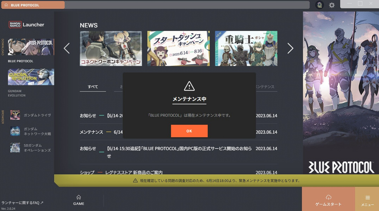Click the BLUE PROTOCOL key art on right
This screenshot has width=379, height=211.
coord(341,93)
